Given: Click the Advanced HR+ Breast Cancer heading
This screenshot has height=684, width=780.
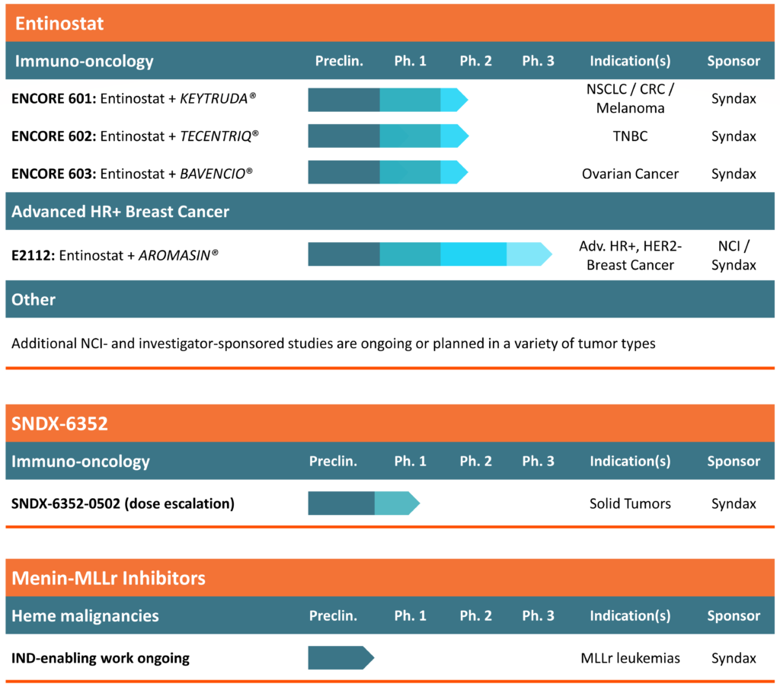Looking at the screenshot, I should [x=120, y=212].
